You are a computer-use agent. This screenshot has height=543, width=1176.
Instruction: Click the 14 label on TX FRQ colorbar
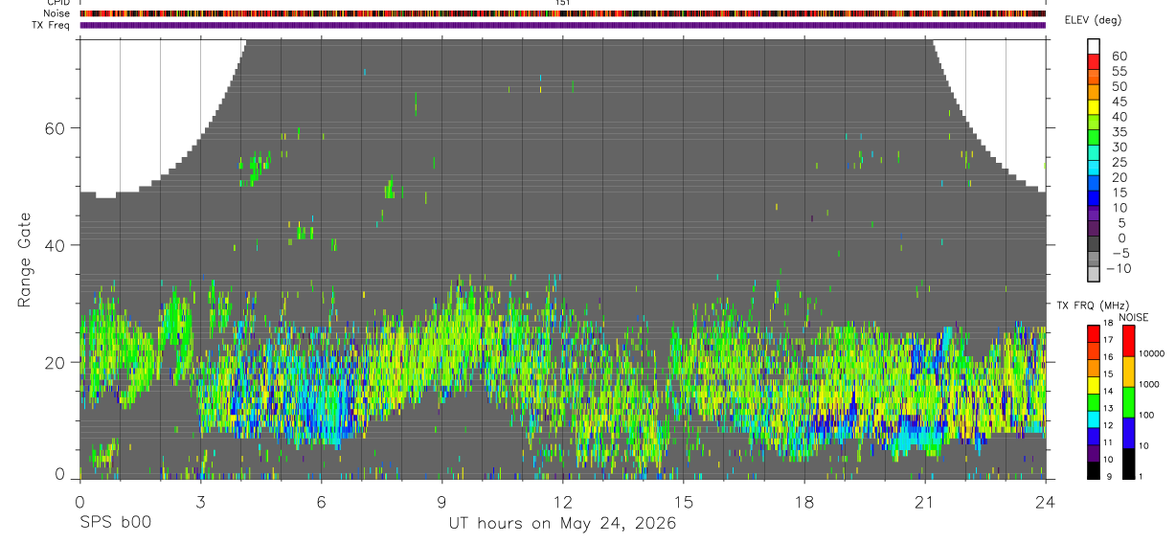[1109, 392]
